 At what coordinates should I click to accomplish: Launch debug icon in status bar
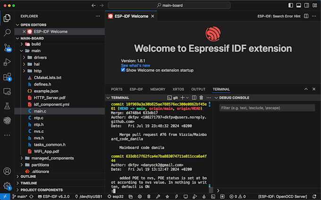(194, 197)
